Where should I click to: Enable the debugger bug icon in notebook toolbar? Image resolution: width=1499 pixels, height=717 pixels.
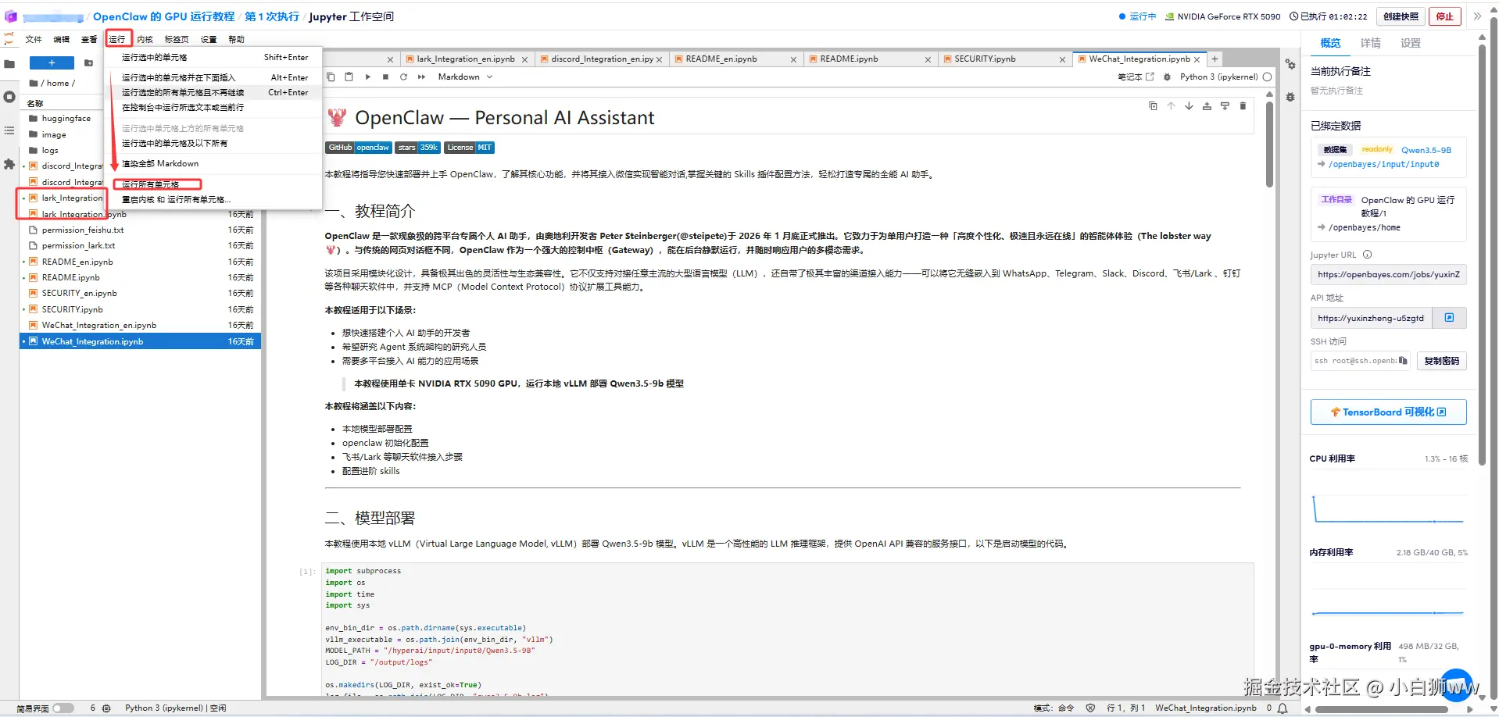(1167, 77)
